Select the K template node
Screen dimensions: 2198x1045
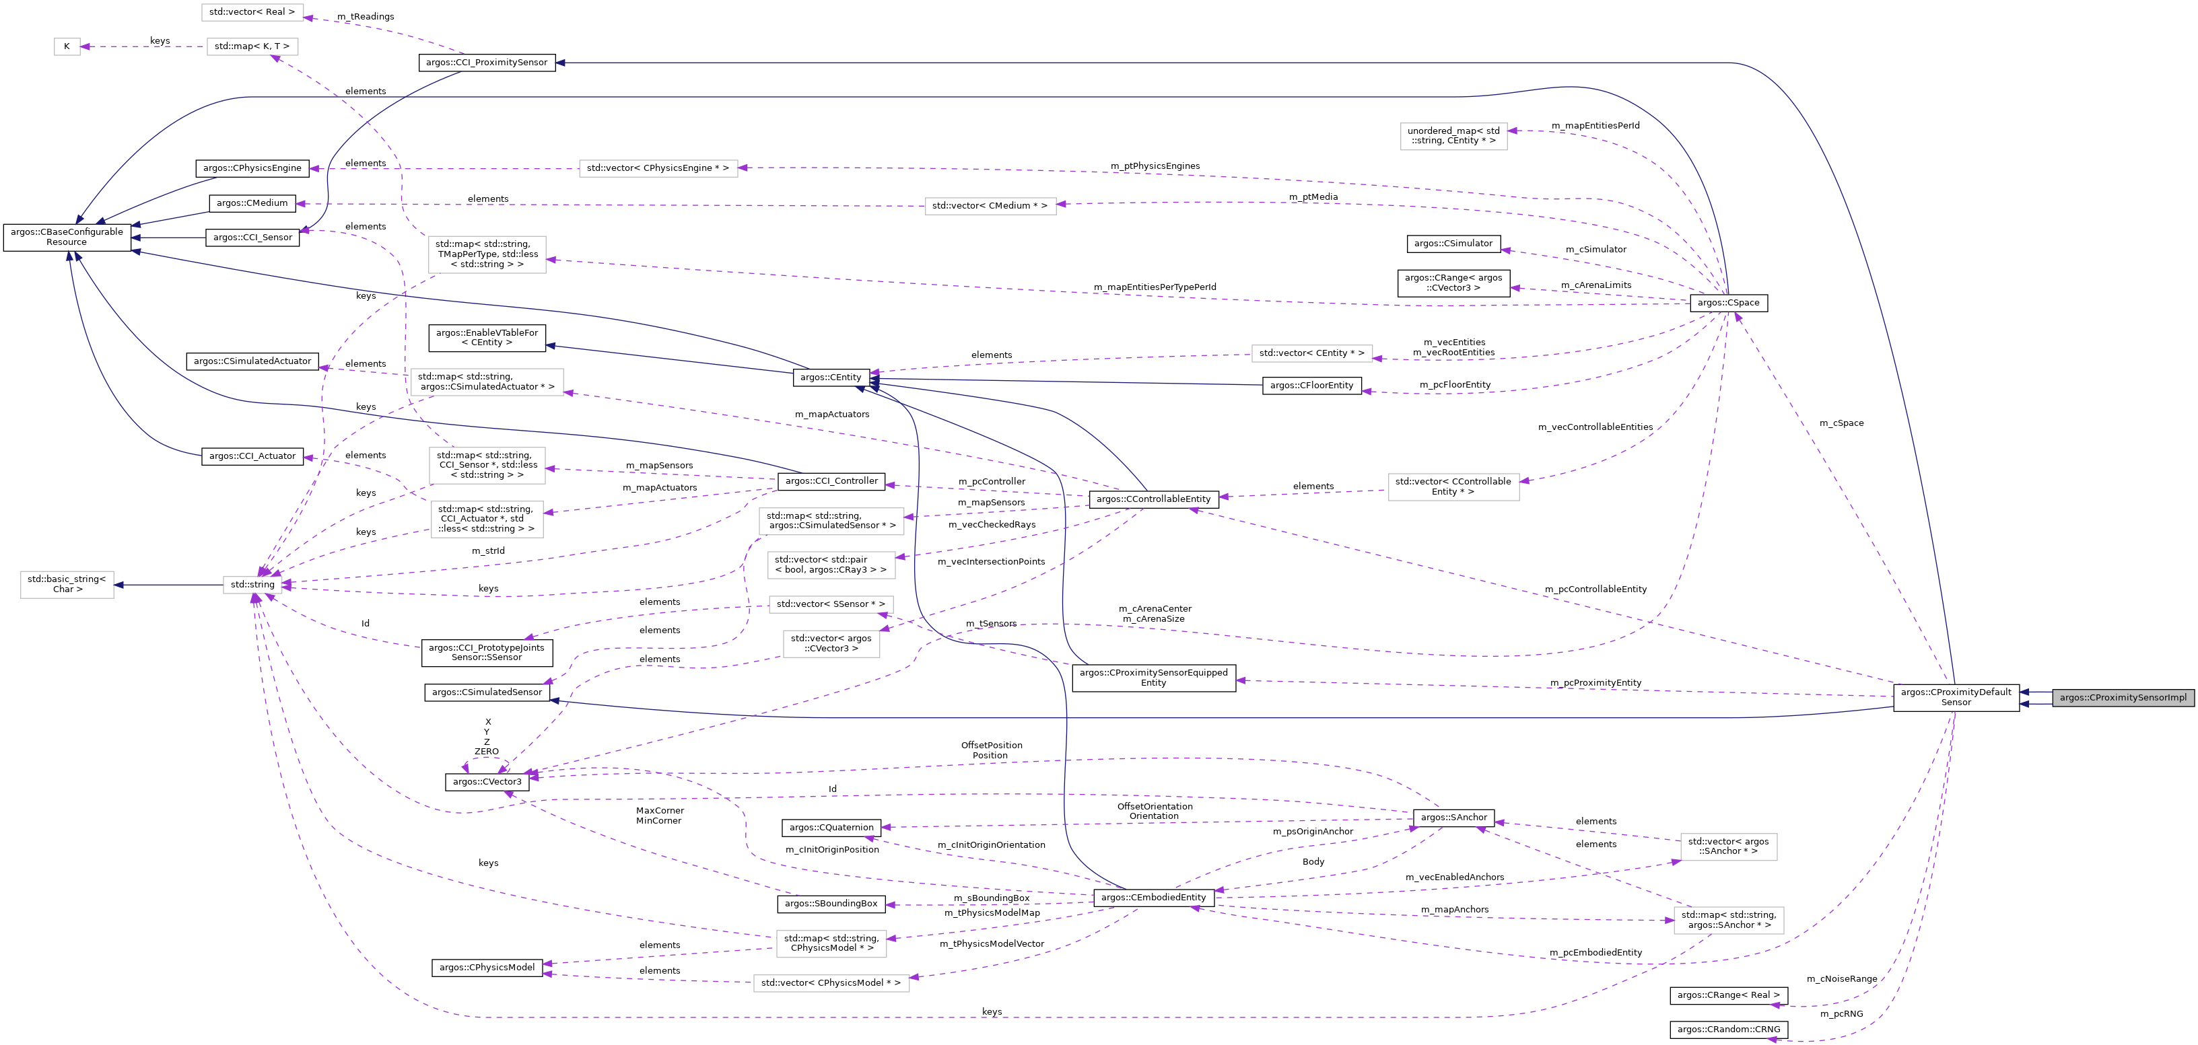67,47
